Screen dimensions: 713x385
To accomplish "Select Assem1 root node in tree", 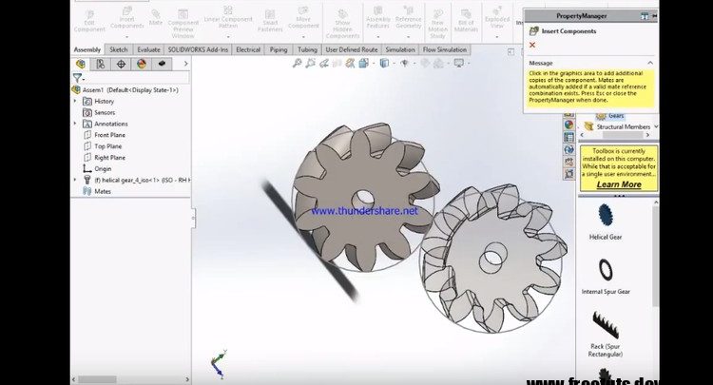I will coord(125,90).
